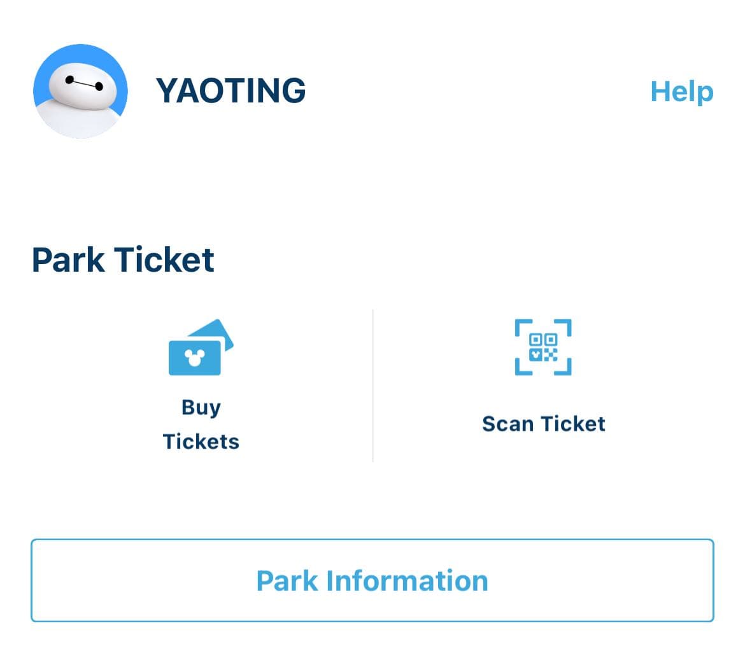Click the Buy Tickets ticket icon

(x=201, y=347)
